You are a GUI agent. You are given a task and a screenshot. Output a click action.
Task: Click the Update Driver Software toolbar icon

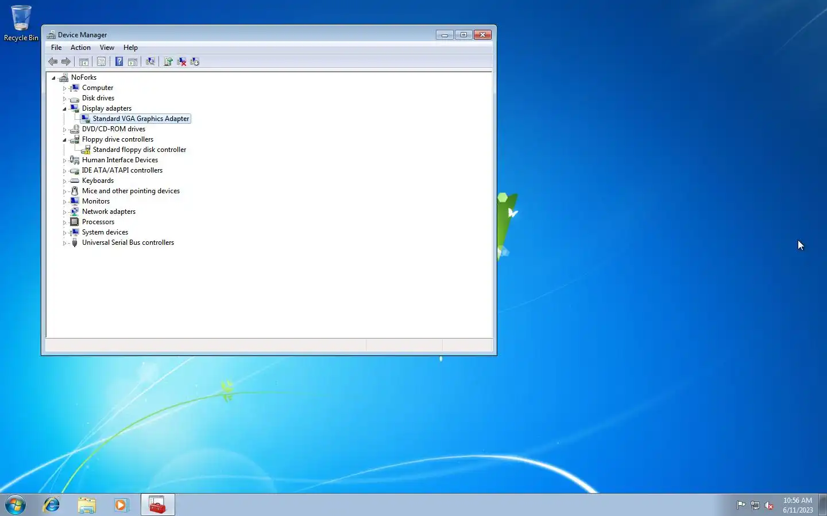[168, 61]
